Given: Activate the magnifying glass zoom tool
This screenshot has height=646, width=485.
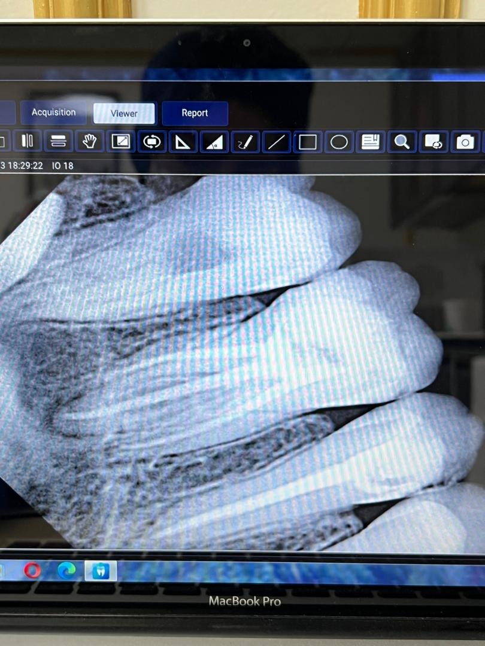Looking at the screenshot, I should coord(402,142).
